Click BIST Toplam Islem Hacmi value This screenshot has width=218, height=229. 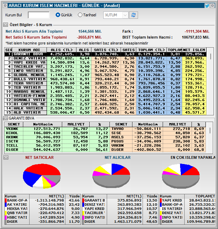click(x=195, y=38)
